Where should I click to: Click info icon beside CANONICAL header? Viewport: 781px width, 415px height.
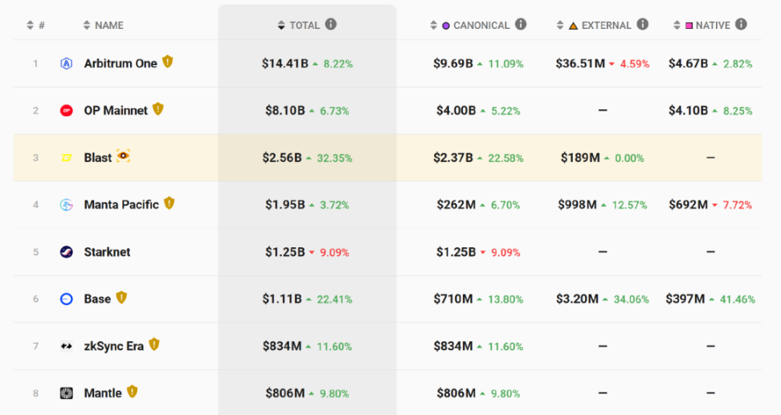pos(521,25)
